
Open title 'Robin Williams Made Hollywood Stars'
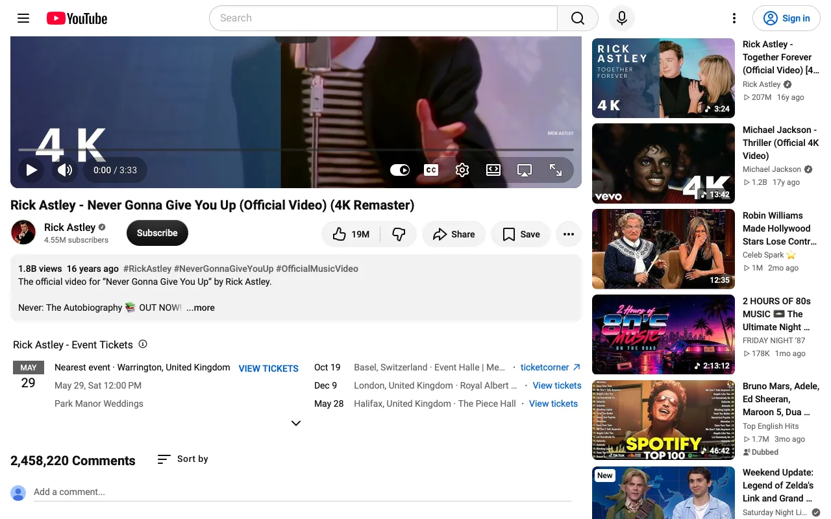click(x=780, y=228)
